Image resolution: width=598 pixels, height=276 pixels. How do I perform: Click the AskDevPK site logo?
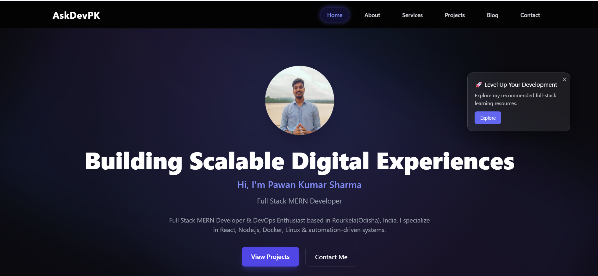coord(76,15)
